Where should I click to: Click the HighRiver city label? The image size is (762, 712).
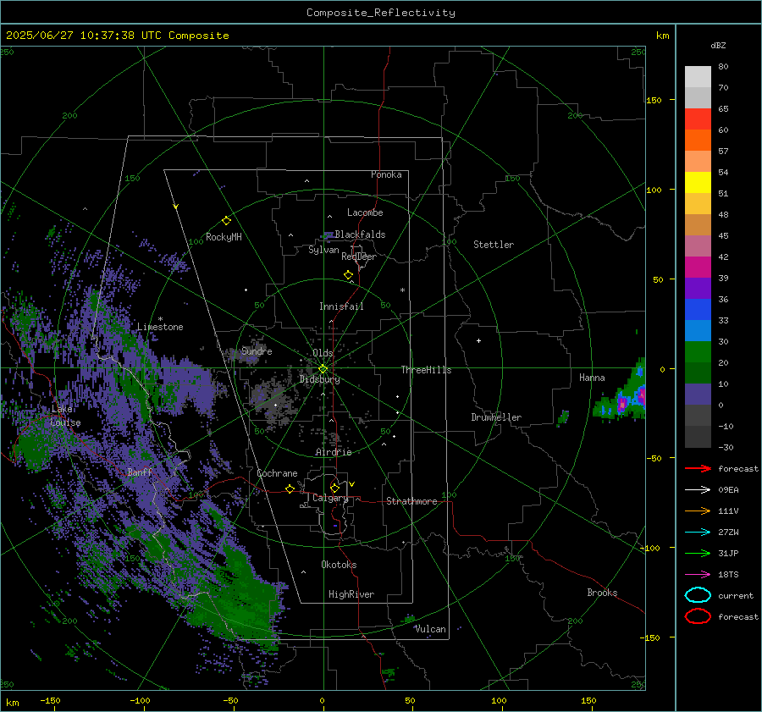(351, 594)
